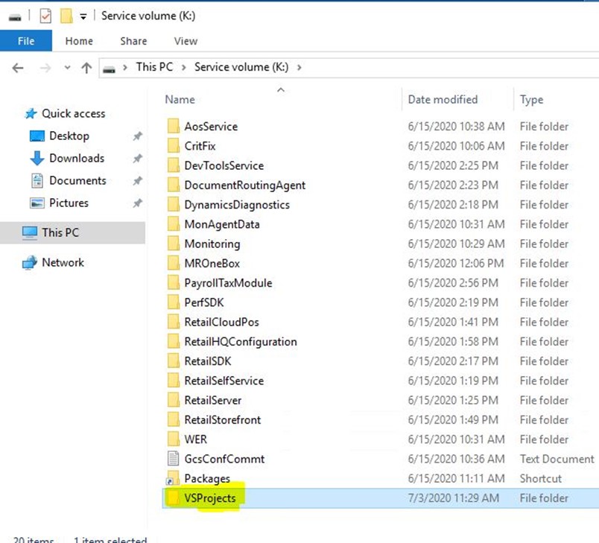Viewport: 599px width, 543px height.
Task: Click the pin icon next to Desktop
Action: (x=138, y=136)
